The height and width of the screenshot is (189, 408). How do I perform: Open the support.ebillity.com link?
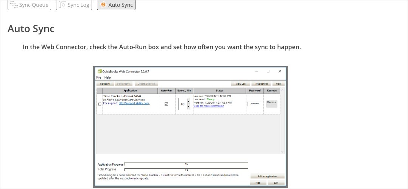coord(134,103)
